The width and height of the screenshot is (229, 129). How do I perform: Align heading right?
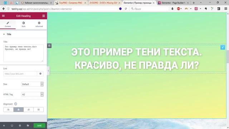coord(29,110)
